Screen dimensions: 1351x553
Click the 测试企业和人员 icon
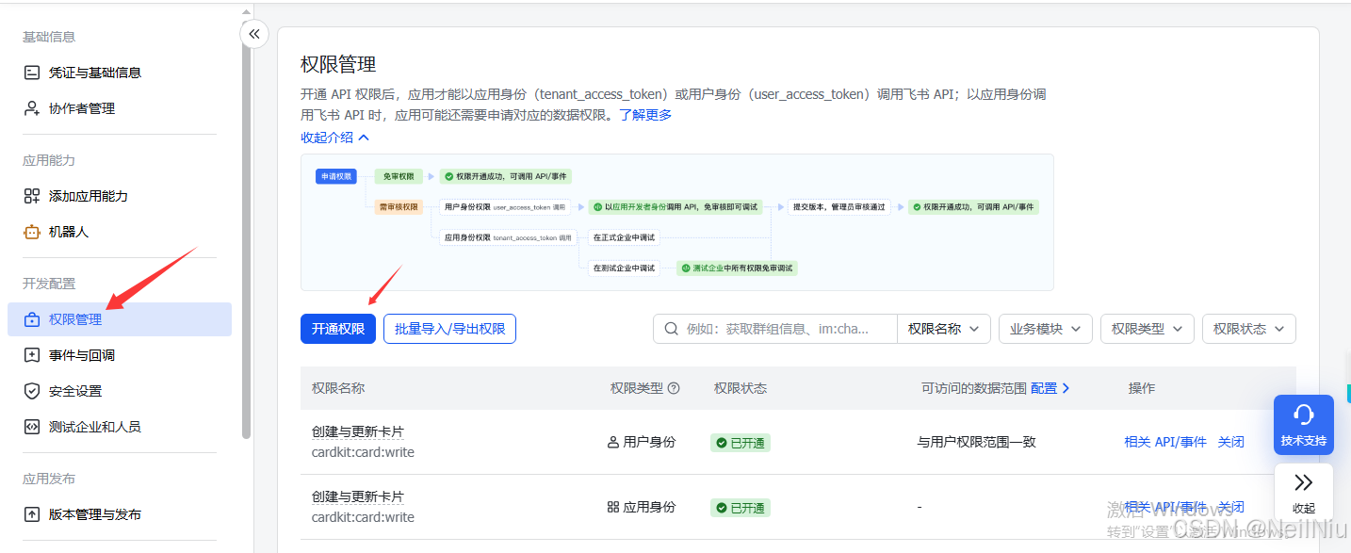[32, 427]
